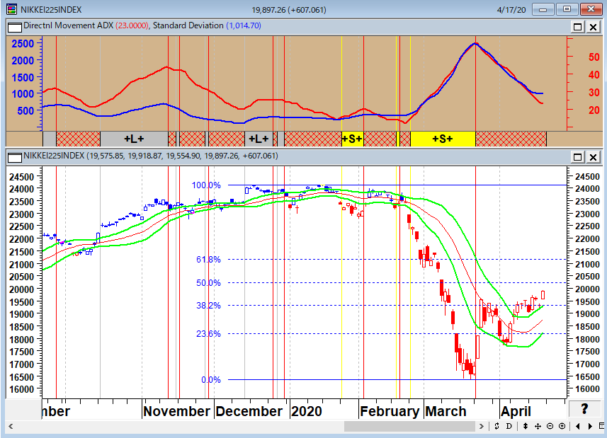The height and width of the screenshot is (438, 607).
Task: Click the ADX value (23.0000) text
Action: pyautogui.click(x=132, y=25)
